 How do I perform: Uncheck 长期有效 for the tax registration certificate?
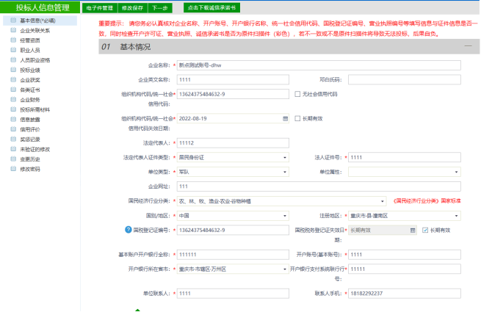click(x=425, y=230)
